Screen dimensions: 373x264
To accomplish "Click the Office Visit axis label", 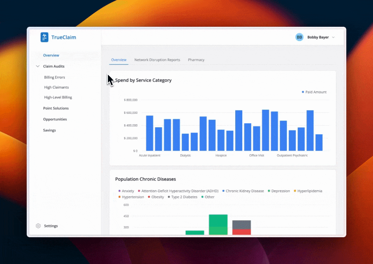I will pyautogui.click(x=256, y=155).
